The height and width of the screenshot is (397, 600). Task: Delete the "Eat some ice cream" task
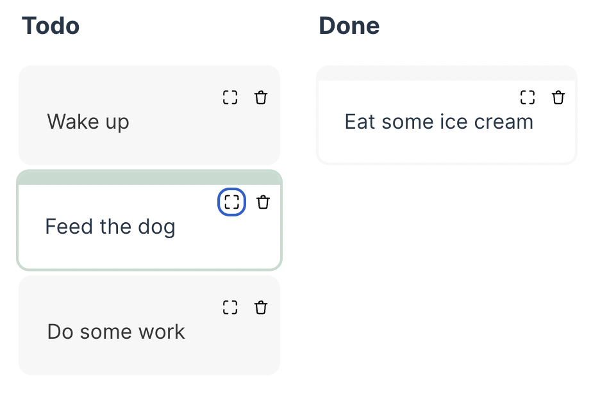559,98
